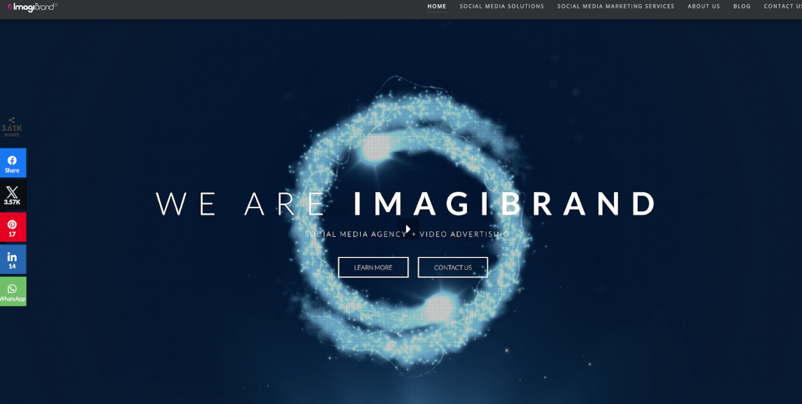Click the LinkedIn share count 14
This screenshot has height=404, width=802.
click(12, 266)
